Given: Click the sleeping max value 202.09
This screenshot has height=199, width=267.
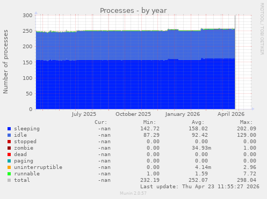Looking at the screenshot, I should (x=247, y=129).
